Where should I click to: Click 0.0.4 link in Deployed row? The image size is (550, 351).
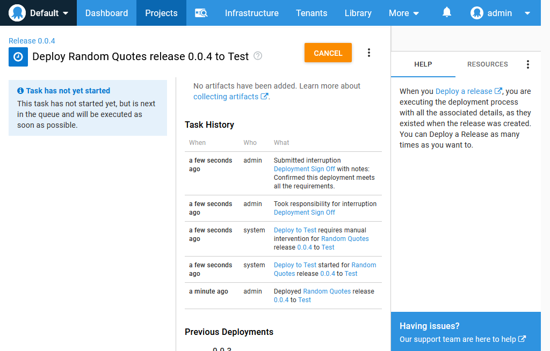[x=281, y=300]
